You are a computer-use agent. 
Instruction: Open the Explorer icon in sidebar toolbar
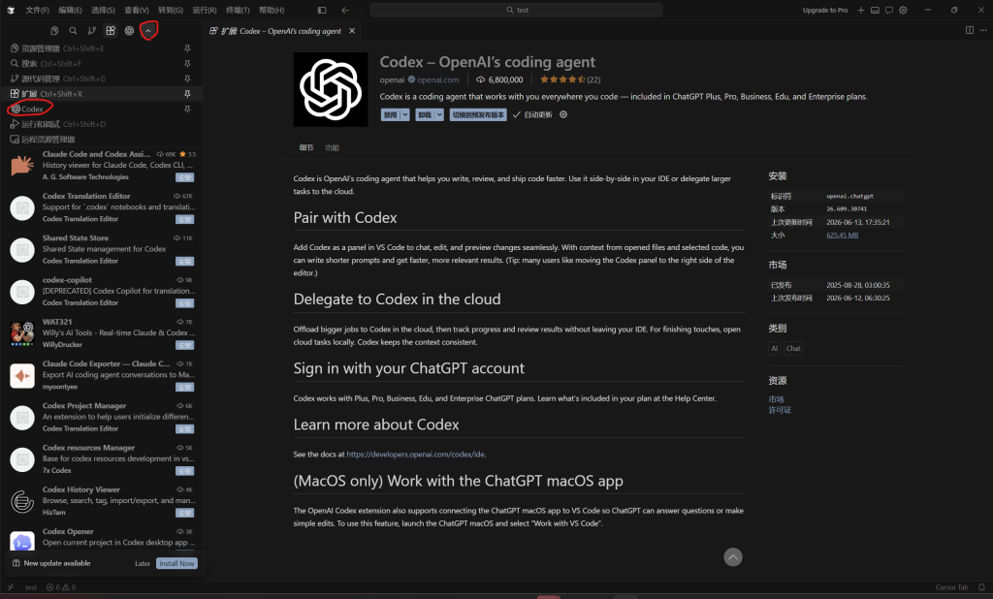54,30
